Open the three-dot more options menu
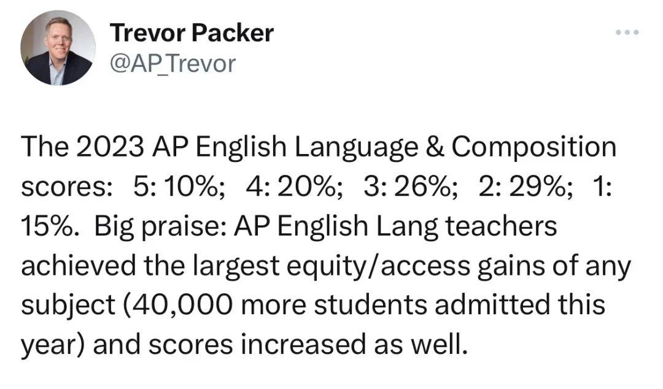 (627, 32)
